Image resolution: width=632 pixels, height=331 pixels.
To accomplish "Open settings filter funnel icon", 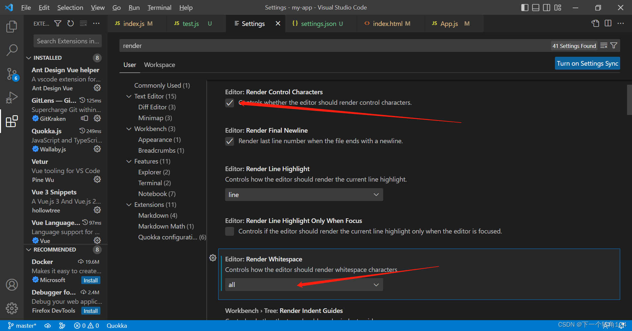I will coord(614,46).
